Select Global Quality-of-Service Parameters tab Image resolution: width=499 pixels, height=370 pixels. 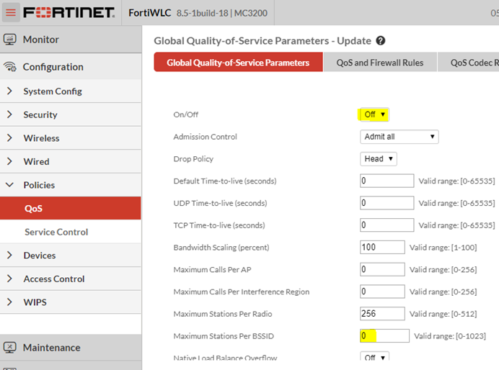point(238,63)
